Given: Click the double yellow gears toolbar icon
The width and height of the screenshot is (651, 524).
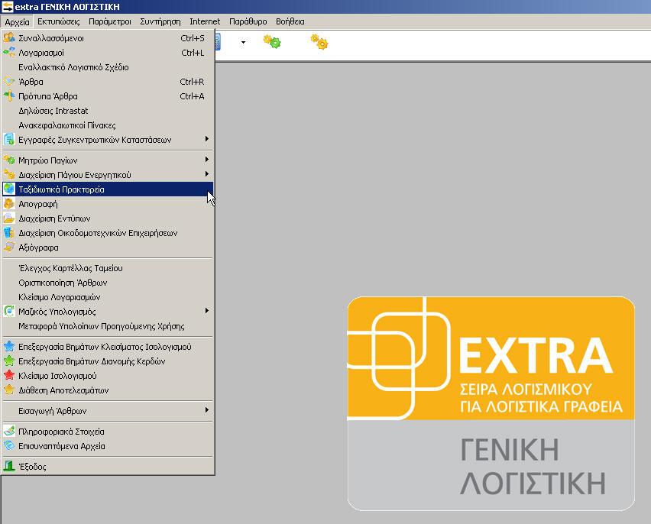Looking at the screenshot, I should pos(319,41).
